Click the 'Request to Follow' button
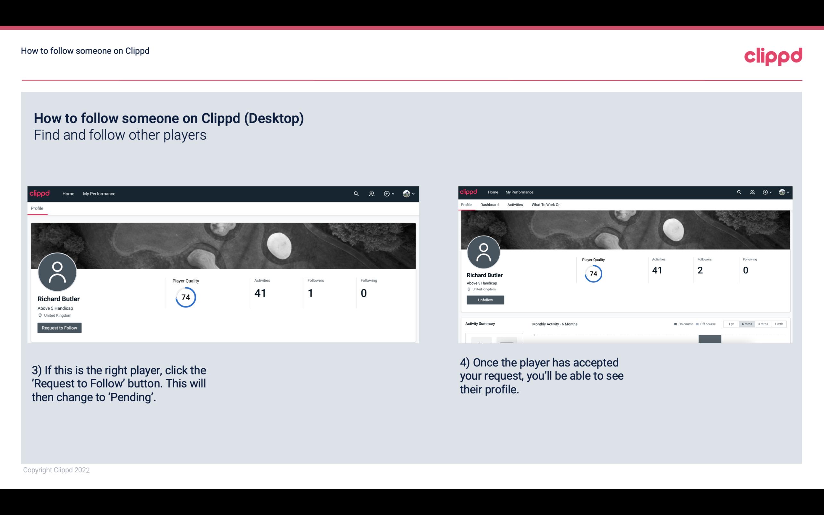This screenshot has width=824, height=515. [59, 328]
